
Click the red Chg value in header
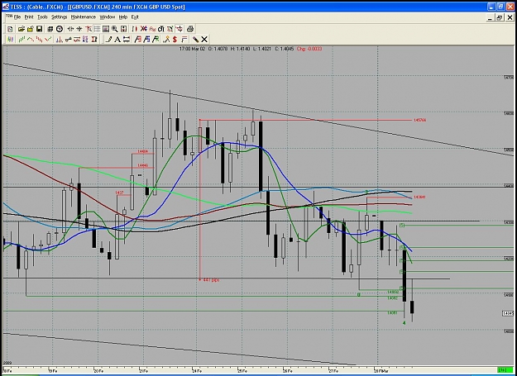pos(309,49)
